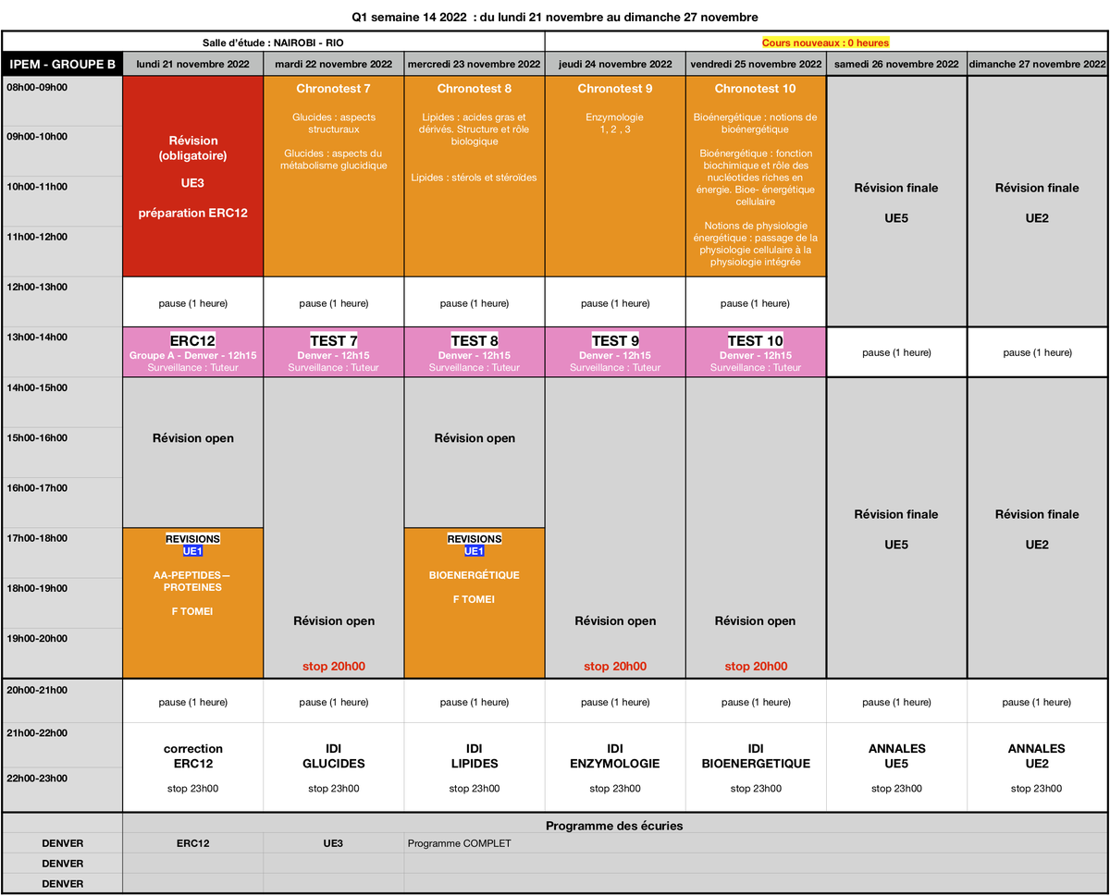Click the 'Chronotest 8' heading

[x=475, y=89]
